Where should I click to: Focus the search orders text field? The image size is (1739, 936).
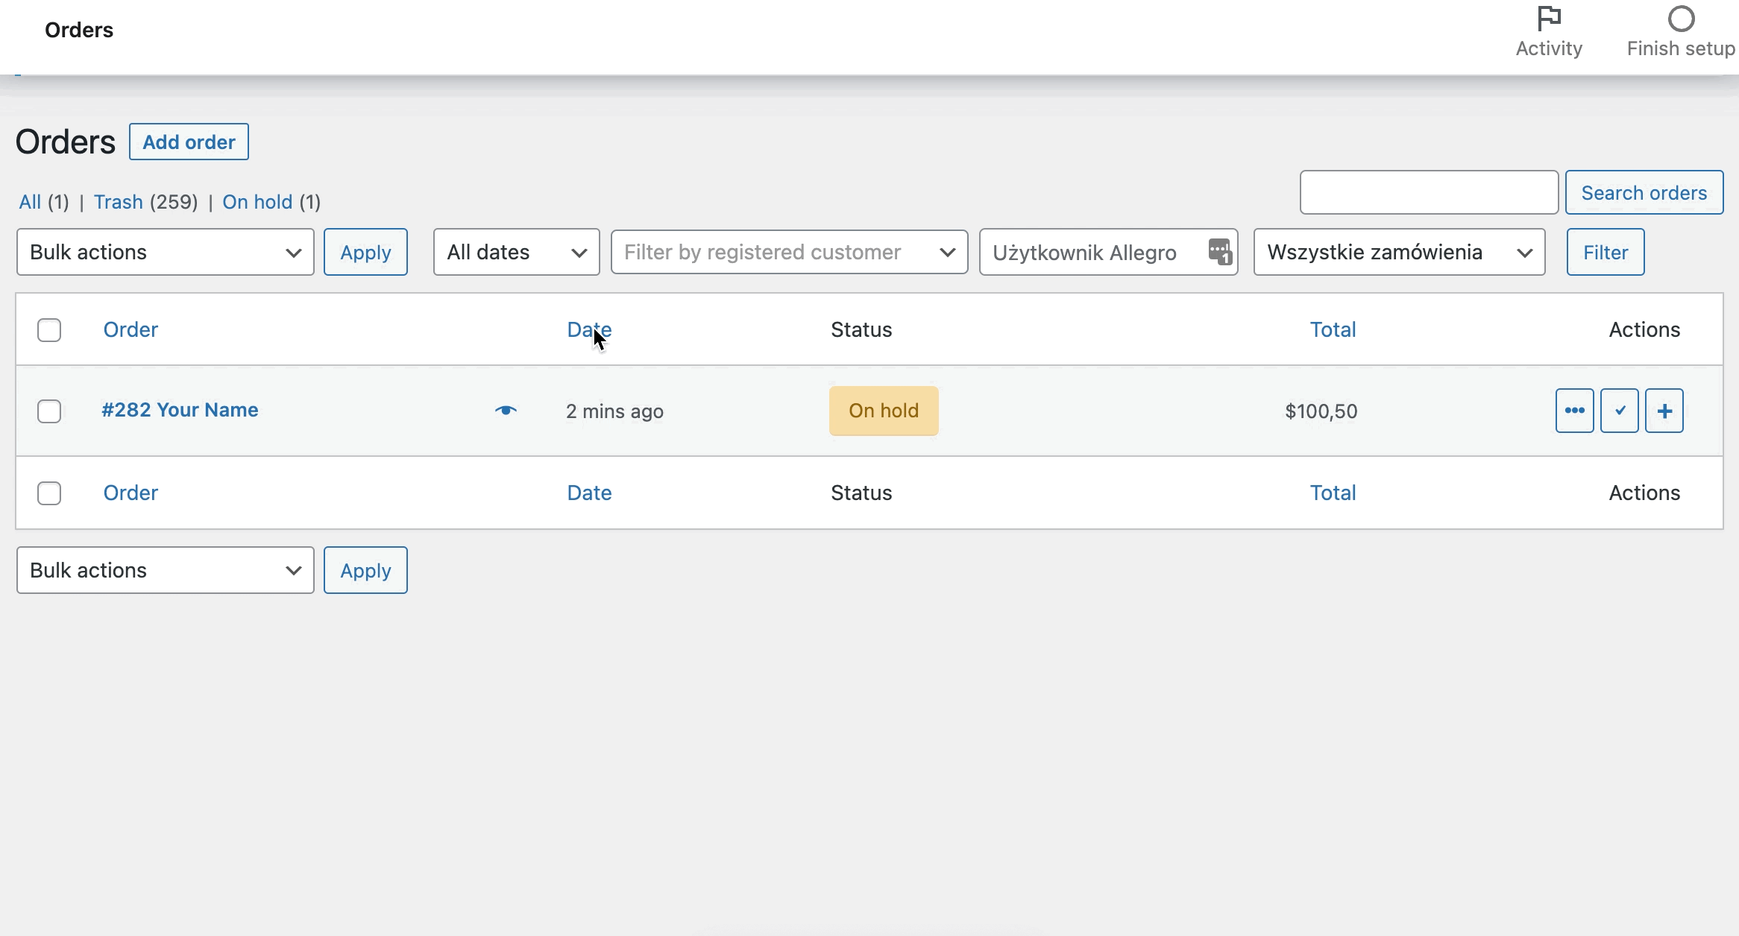point(1429,192)
